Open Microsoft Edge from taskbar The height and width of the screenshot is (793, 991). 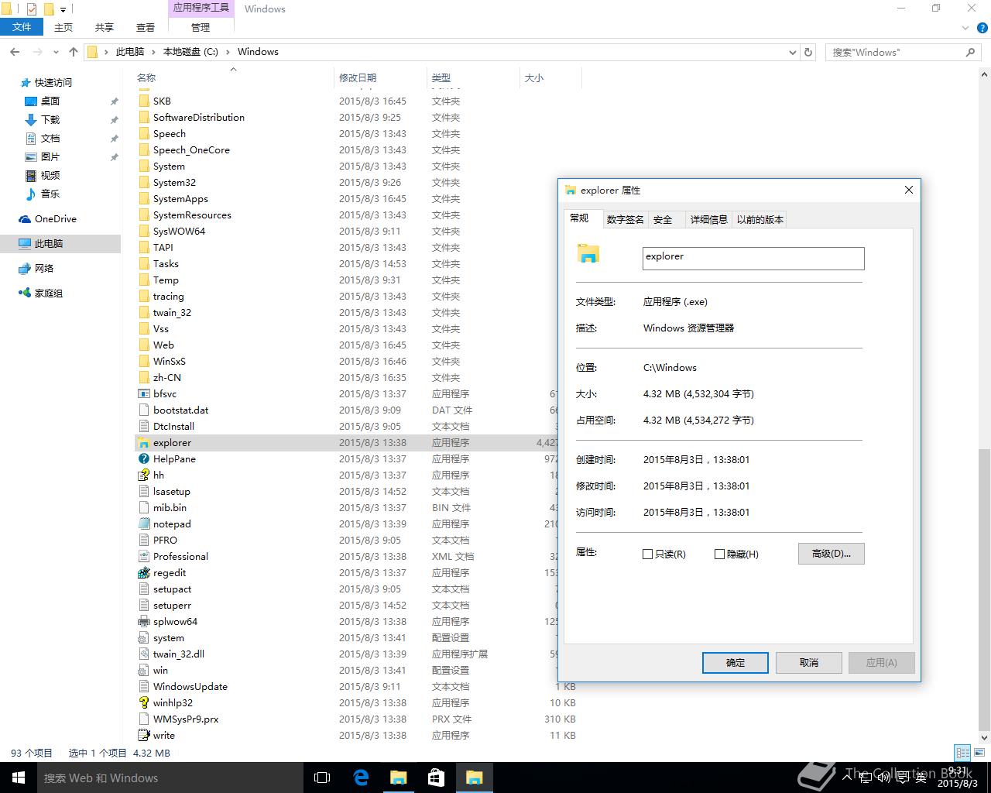[x=361, y=778]
